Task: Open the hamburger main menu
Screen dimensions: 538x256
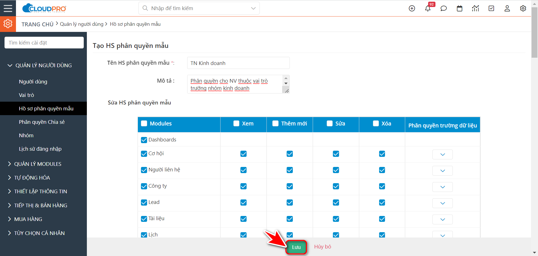Action: [8, 8]
